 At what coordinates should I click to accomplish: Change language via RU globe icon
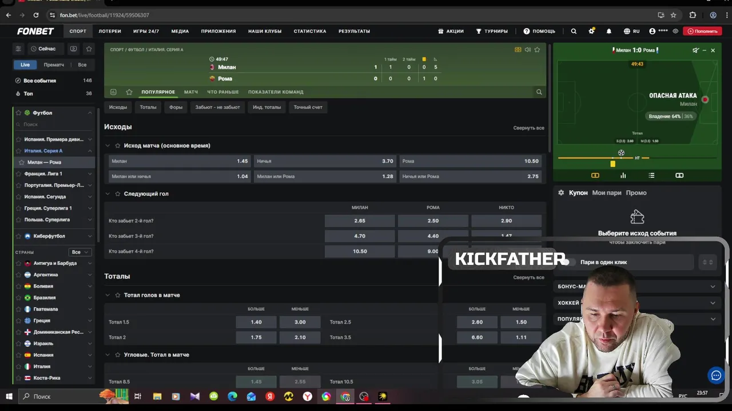coord(632,31)
